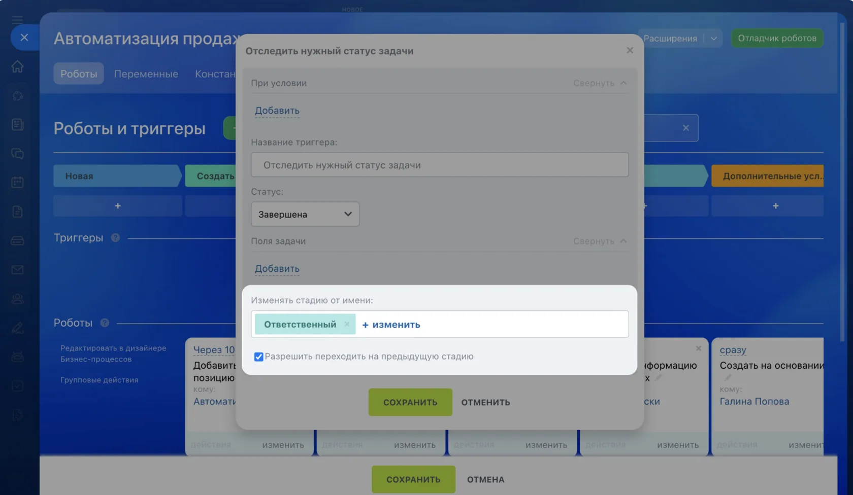Viewport: 853px width, 495px height.
Task: Switch to the Переменные tab
Action: click(x=146, y=74)
